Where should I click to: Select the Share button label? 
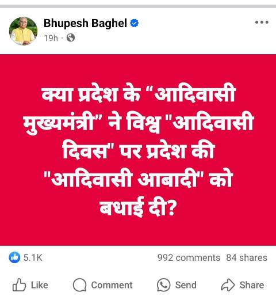[252, 285]
